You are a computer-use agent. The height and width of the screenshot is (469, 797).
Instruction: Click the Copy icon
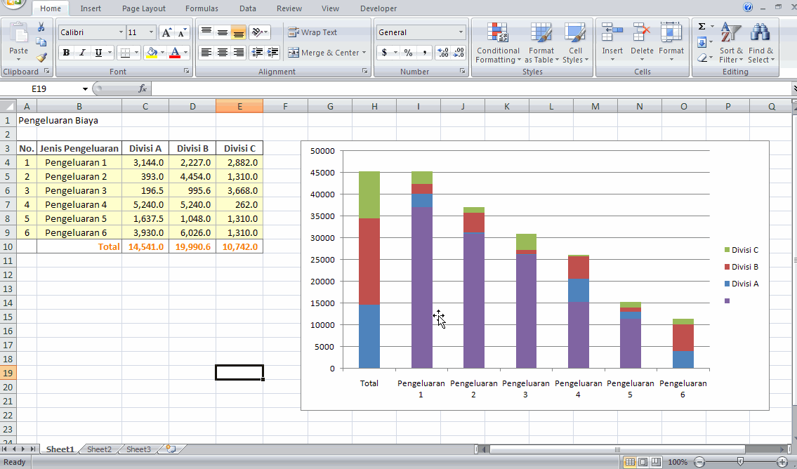pos(41,42)
